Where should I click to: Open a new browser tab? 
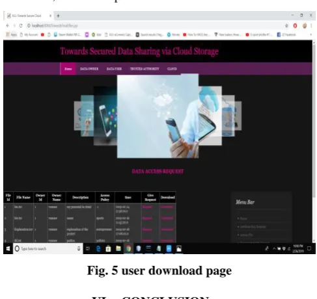tap(58, 16)
